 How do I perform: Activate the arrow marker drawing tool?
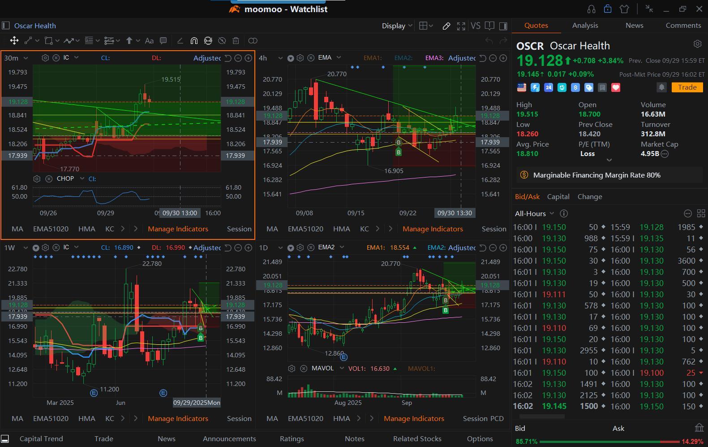(129, 41)
